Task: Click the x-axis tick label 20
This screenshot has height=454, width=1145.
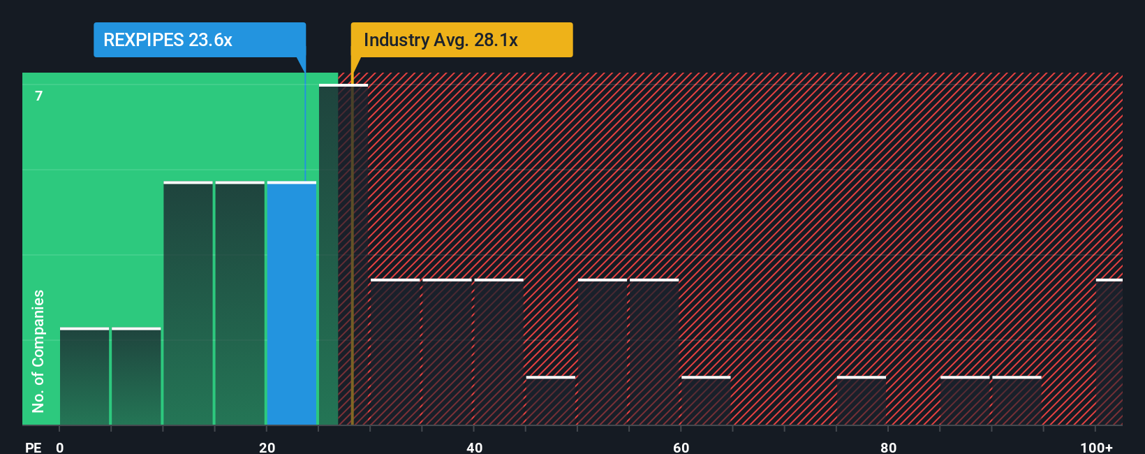Action: pos(267,447)
